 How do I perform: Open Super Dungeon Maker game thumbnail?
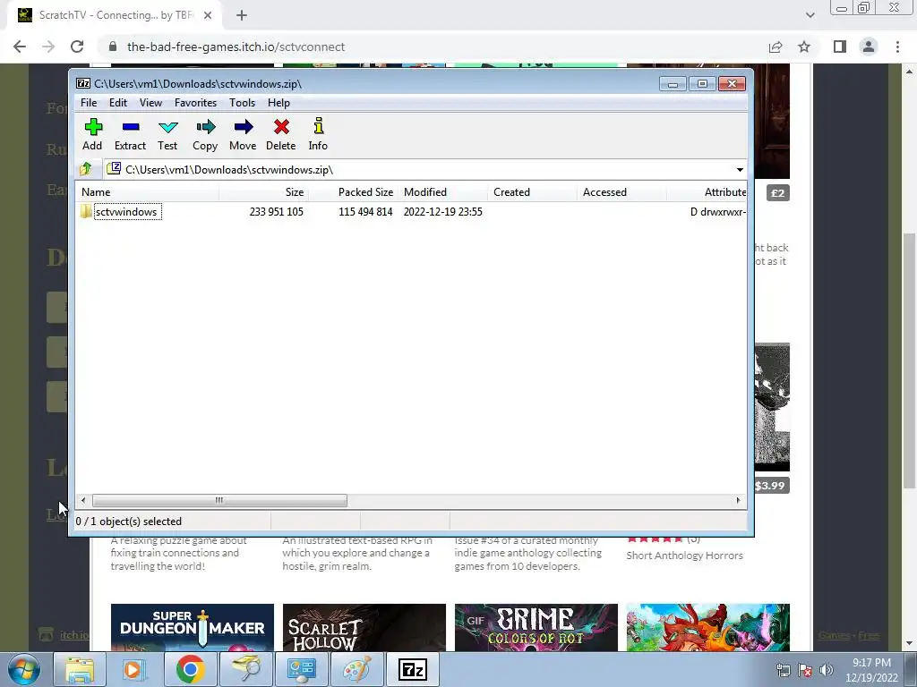193,627
